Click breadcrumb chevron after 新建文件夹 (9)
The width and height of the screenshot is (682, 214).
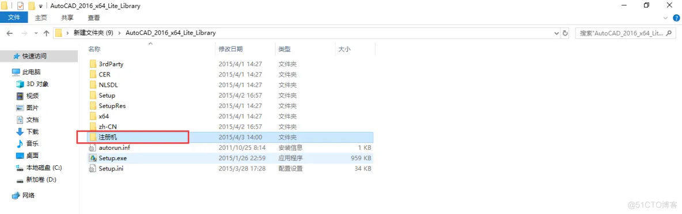tap(120, 33)
